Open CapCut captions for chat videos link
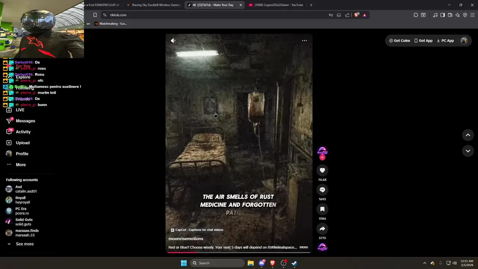The image size is (478, 269). (x=197, y=230)
